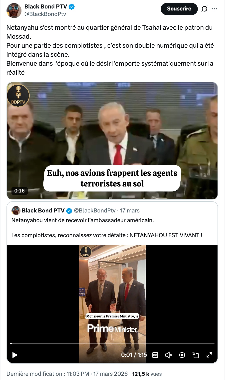Seek on the quoted video progress bar

112,344
